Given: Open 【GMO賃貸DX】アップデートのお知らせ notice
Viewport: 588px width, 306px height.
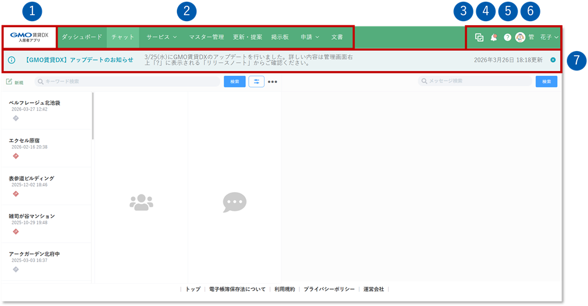Looking at the screenshot, I should [x=78, y=60].
